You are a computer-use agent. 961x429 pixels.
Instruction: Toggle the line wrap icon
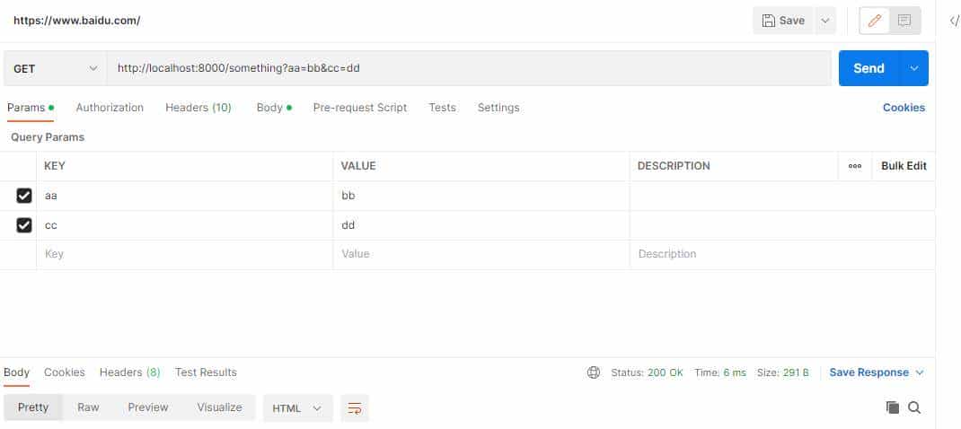(x=355, y=407)
